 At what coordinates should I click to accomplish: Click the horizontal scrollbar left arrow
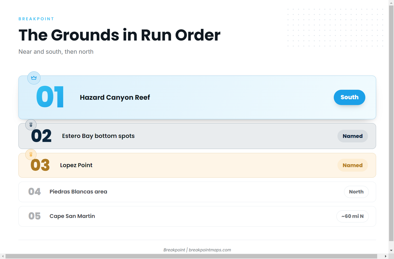point(3,256)
